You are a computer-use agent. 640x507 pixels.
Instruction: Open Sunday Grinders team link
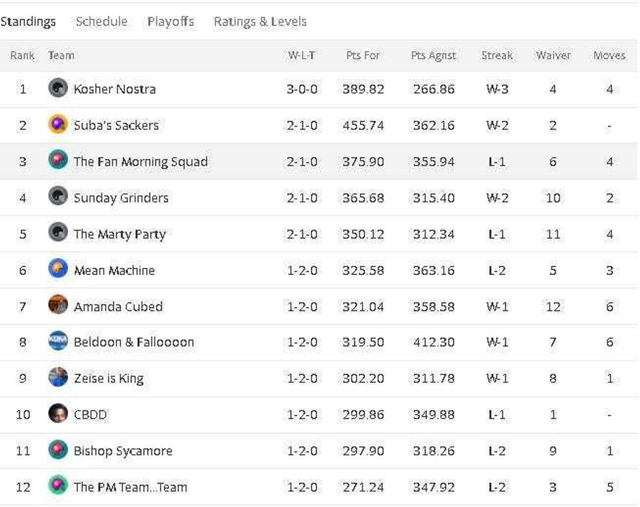point(121,198)
